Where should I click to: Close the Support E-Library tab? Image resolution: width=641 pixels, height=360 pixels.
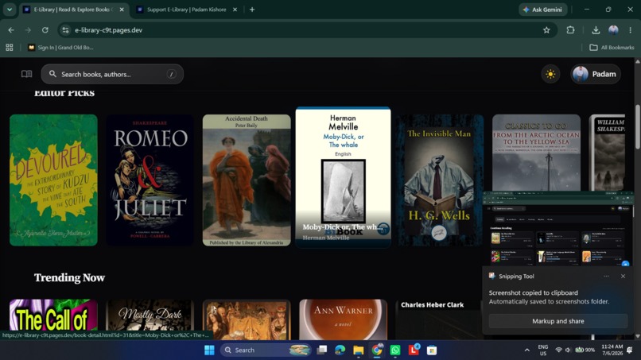235,10
